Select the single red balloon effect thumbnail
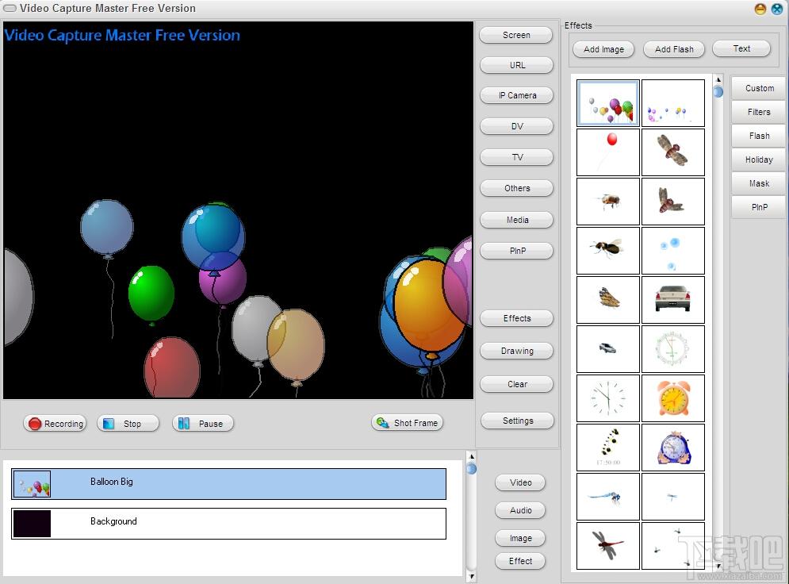The height and width of the screenshot is (584, 789). 608,152
